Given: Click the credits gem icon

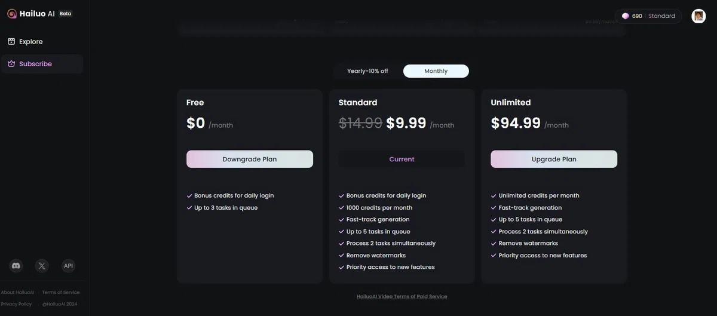Looking at the screenshot, I should (626, 16).
